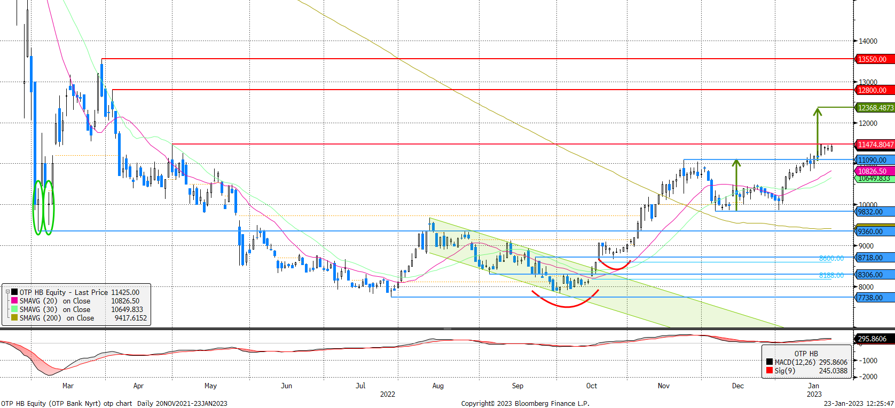The image size is (895, 408).
Task: Select the 12800.00 resistance level label
Action: pyautogui.click(x=875, y=90)
